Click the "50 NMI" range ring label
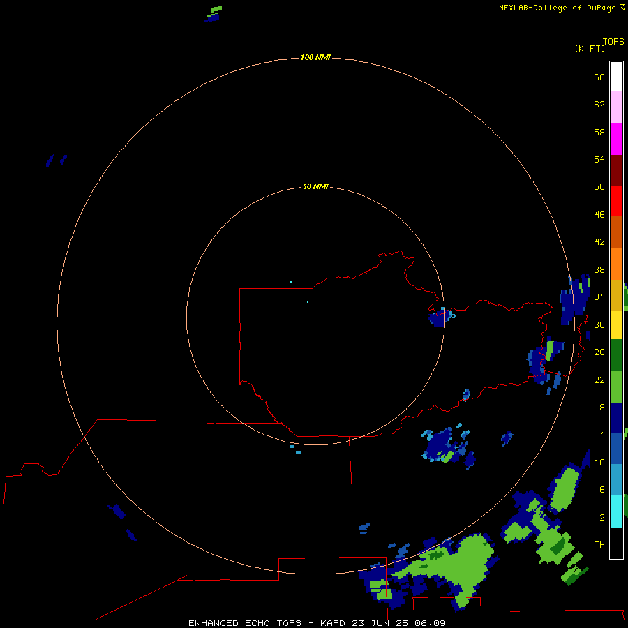Image resolution: width=628 pixels, height=628 pixels. 315,186
